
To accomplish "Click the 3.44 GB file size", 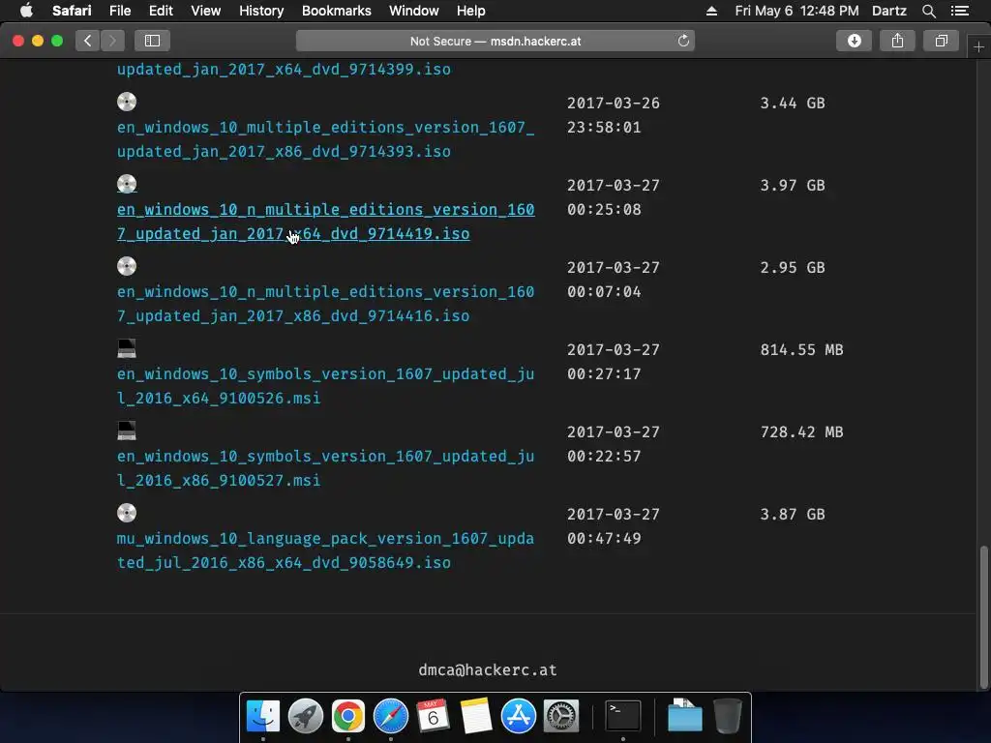I will pos(792,103).
